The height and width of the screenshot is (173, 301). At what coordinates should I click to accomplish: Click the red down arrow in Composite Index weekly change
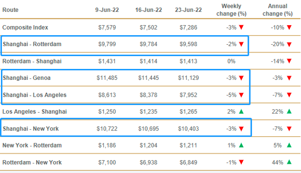coord(241,27)
